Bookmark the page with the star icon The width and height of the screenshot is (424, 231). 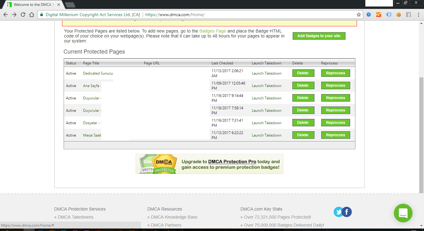pyautogui.click(x=359, y=14)
